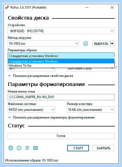122x167 pixels.
Task: Select Стандартная установка Windows in the list
Action: [x=61, y=61]
